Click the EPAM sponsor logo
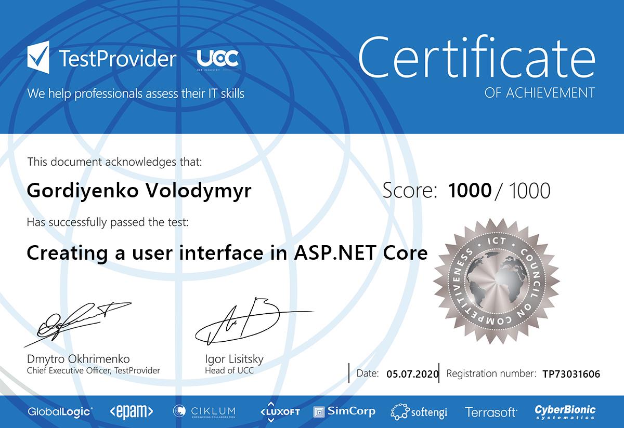The height and width of the screenshot is (428, 624). (x=132, y=412)
